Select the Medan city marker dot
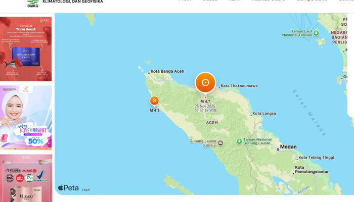 tap(278, 148)
